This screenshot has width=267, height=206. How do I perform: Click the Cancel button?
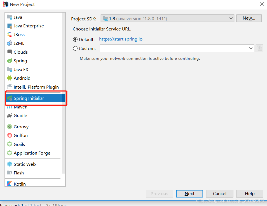pos(219,194)
